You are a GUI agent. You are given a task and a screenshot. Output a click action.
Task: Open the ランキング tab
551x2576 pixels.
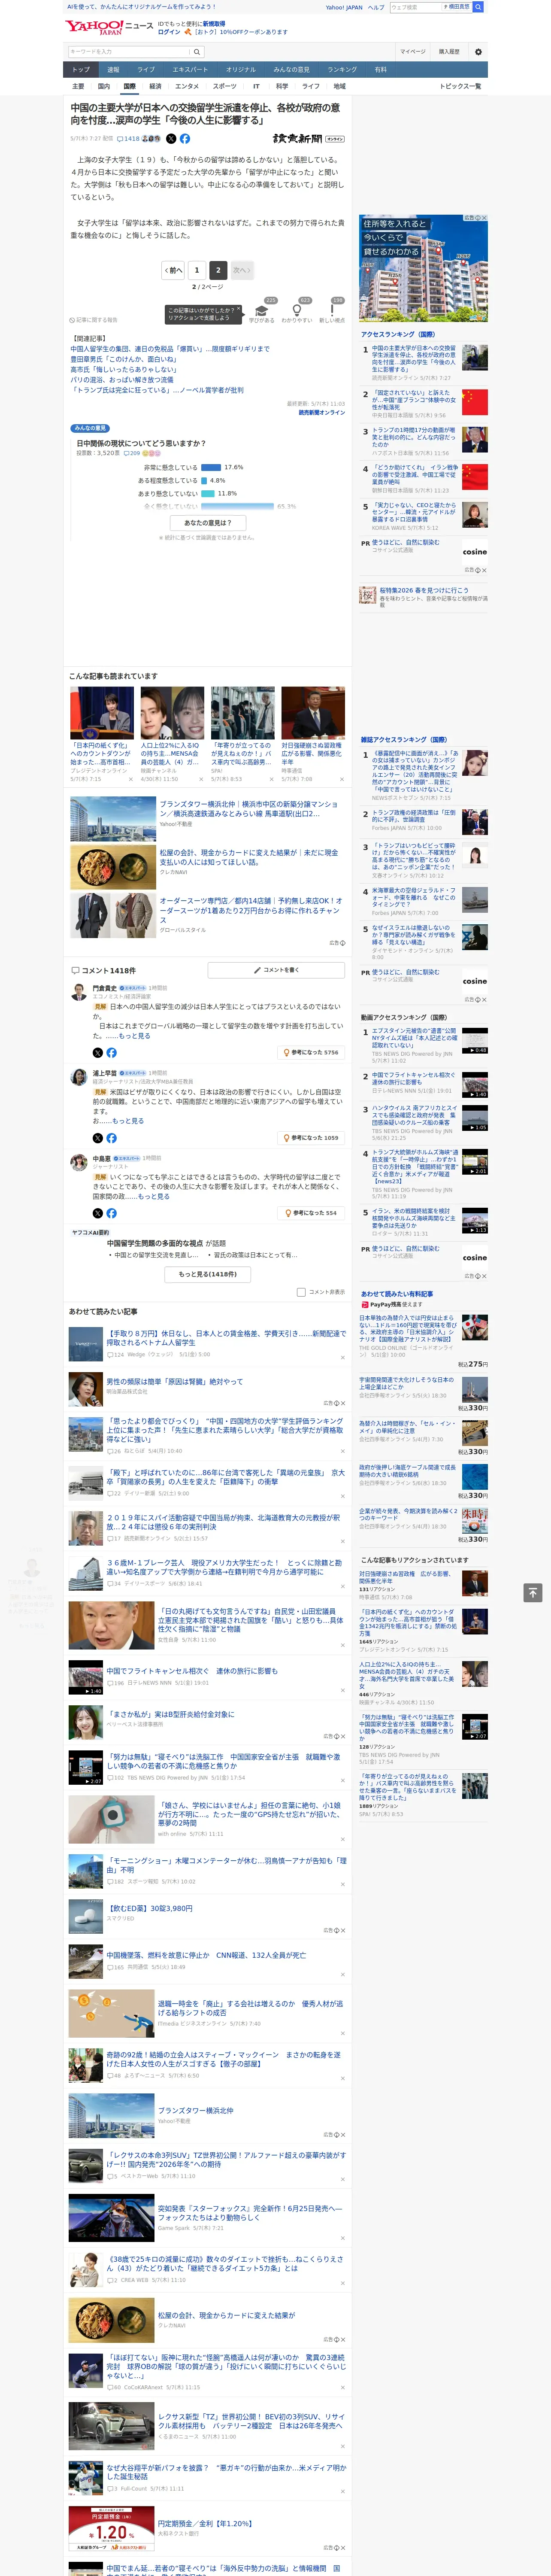342,69
